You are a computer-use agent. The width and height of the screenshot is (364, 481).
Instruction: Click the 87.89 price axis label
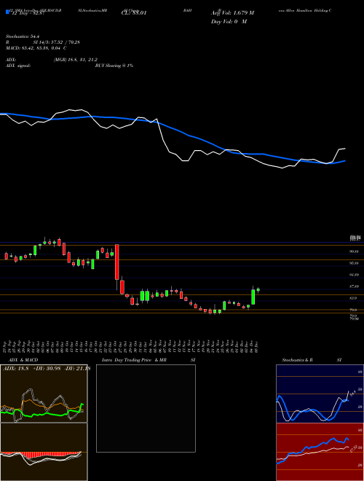355,286
